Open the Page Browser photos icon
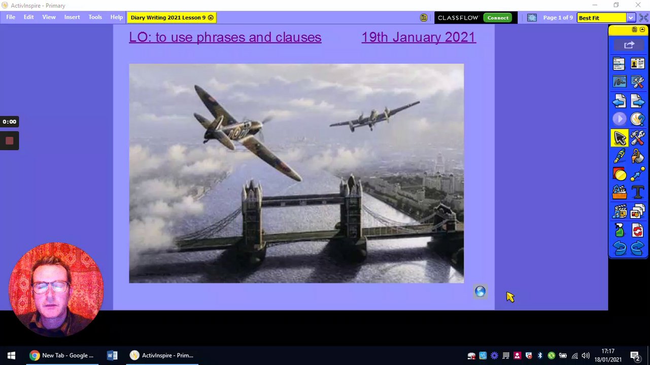650x365 pixels. pyautogui.click(x=637, y=211)
